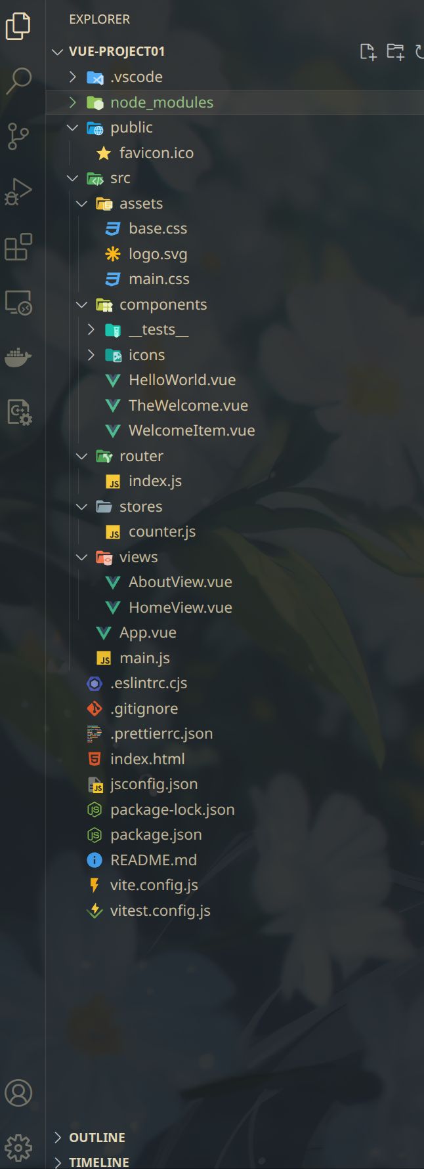Click the New File icon
Image resolution: width=424 pixels, height=1169 pixels.
[x=368, y=51]
